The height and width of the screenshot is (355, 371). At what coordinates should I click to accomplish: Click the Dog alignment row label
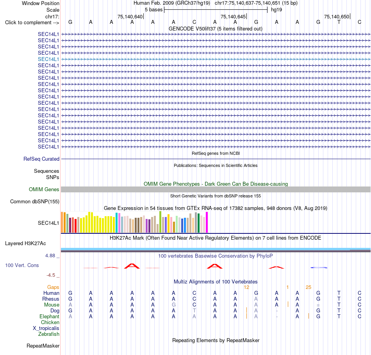[x=55, y=311]
